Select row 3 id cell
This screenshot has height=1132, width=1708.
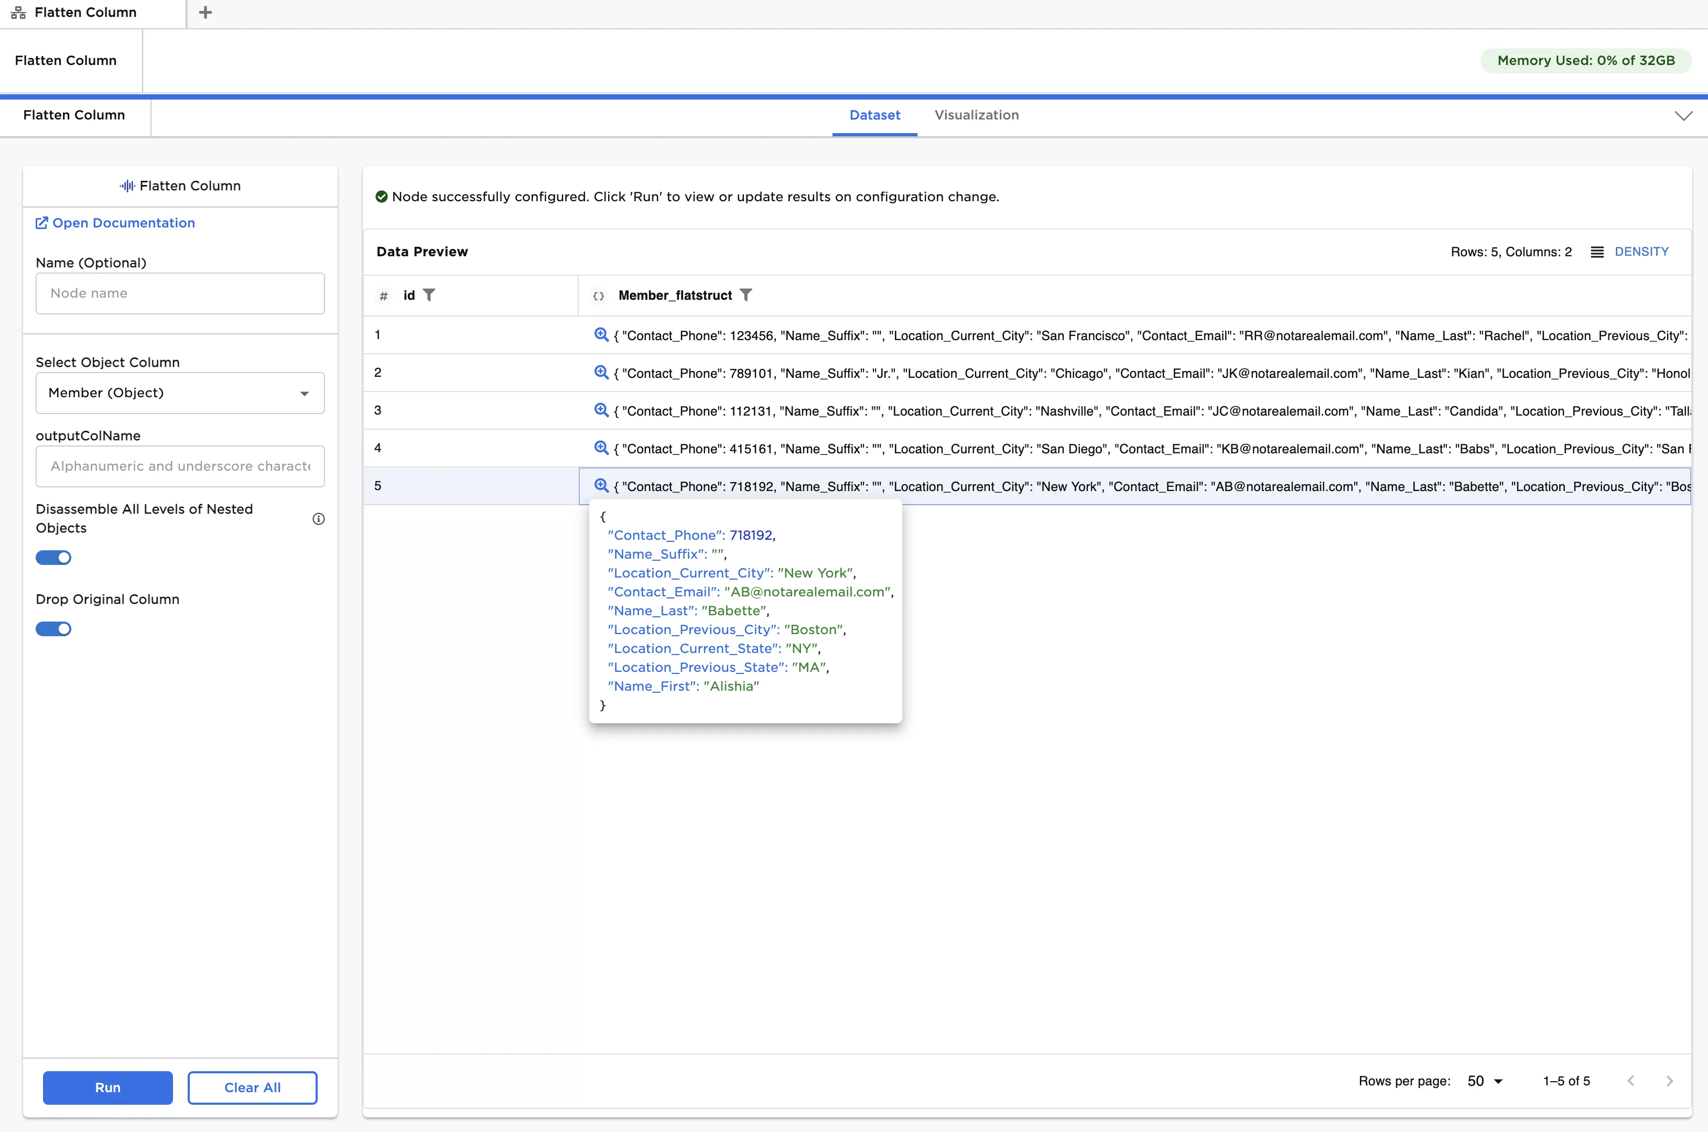click(x=471, y=410)
